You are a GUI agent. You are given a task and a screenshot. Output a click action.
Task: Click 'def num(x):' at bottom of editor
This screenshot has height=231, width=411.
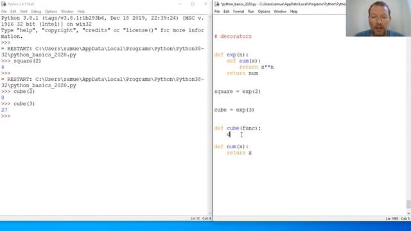tap(231, 146)
